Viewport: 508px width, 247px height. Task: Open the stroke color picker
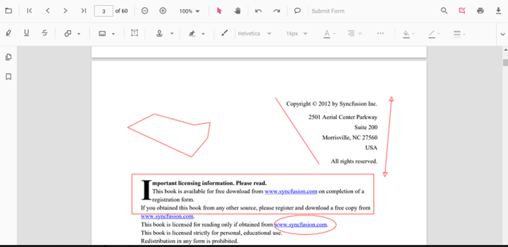pyautogui.click(x=434, y=33)
